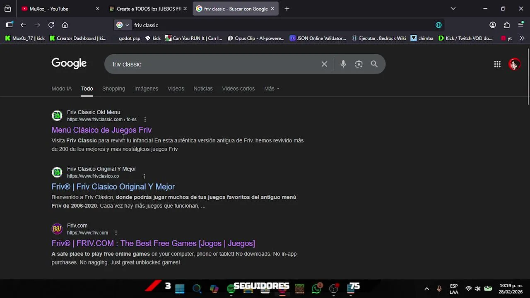This screenshot has width=530, height=298.
Task: Open Ejecutar Bedrock Wiki bookmark
Action: point(379,38)
